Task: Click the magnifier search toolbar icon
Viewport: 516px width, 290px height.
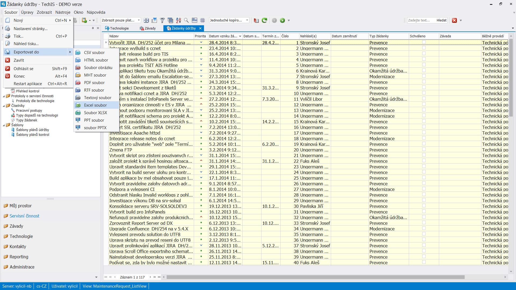Action: (x=186, y=20)
